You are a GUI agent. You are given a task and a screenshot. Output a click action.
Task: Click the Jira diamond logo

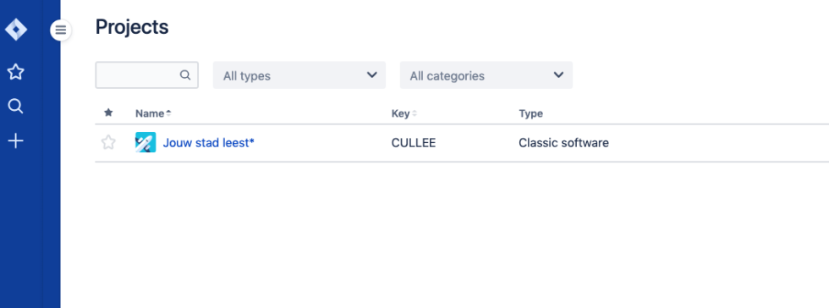[x=16, y=29]
